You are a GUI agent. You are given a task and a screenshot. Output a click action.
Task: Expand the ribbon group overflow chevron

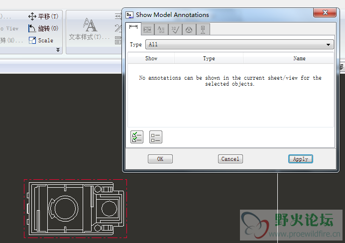click(58, 49)
